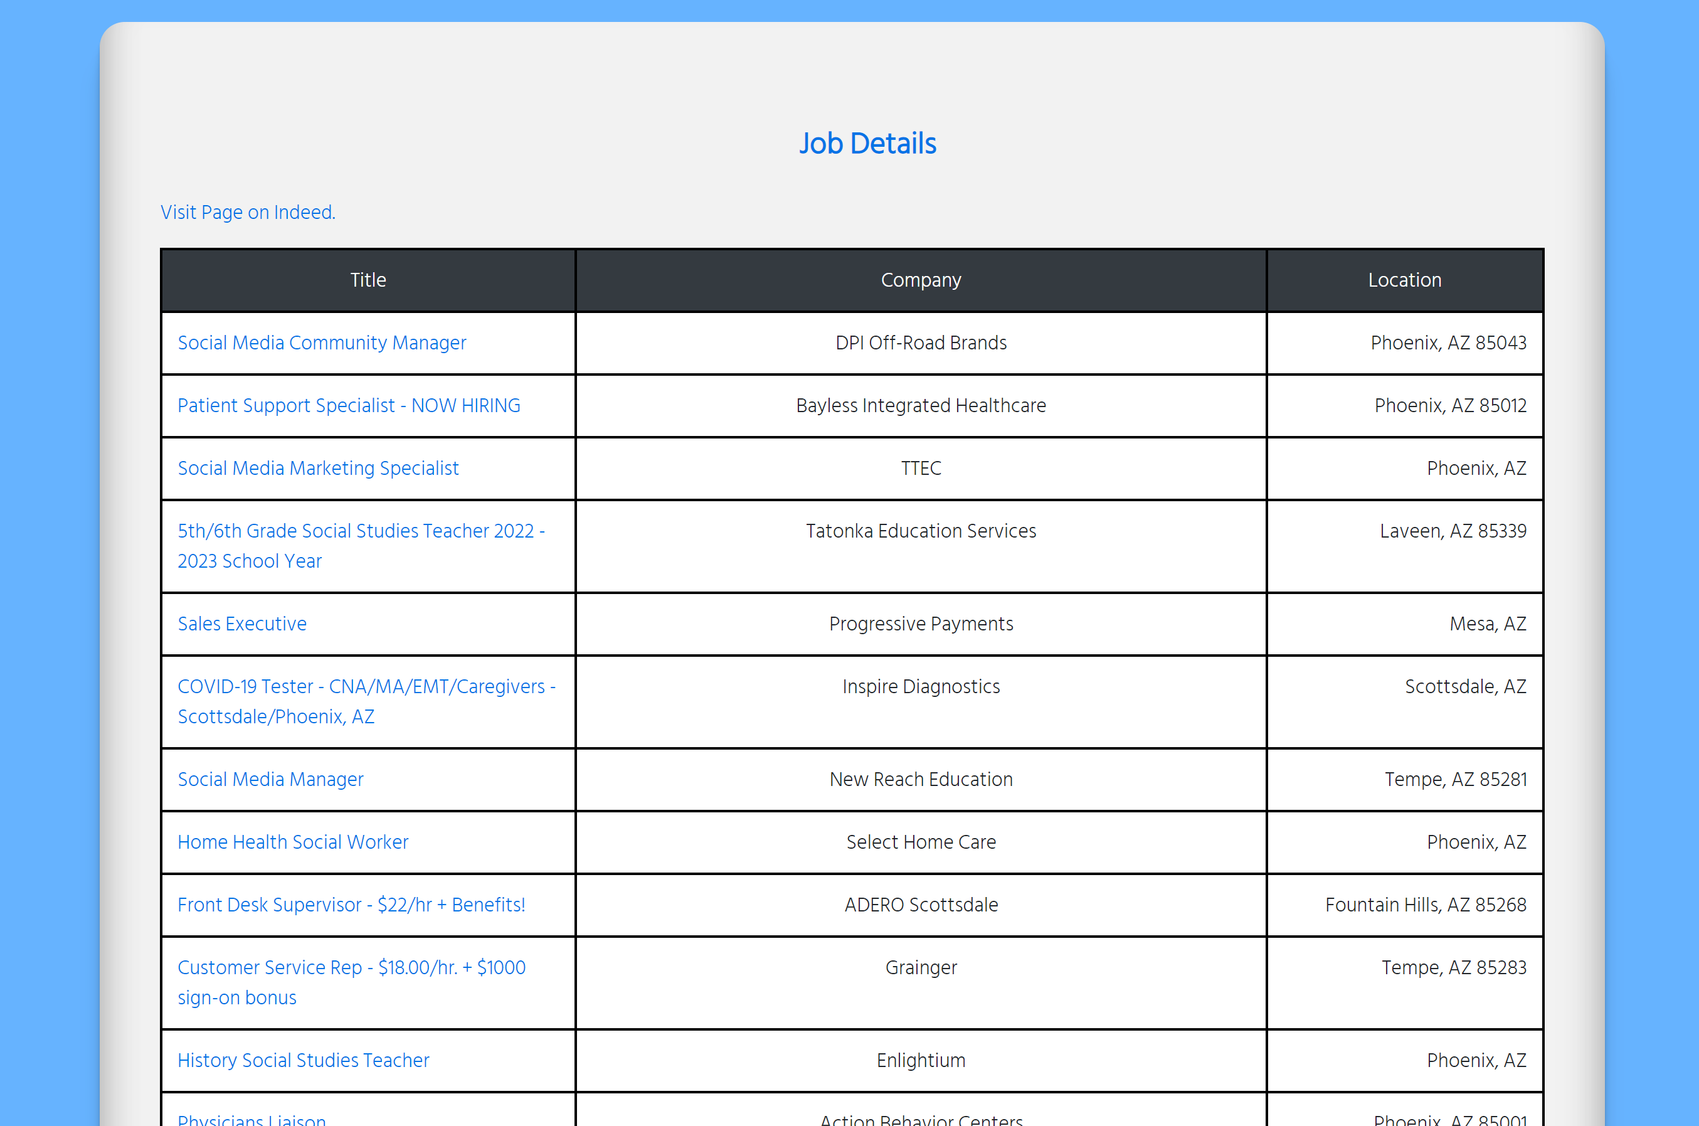The height and width of the screenshot is (1126, 1699).
Task: Select the New Reach Education cell
Action: click(921, 780)
